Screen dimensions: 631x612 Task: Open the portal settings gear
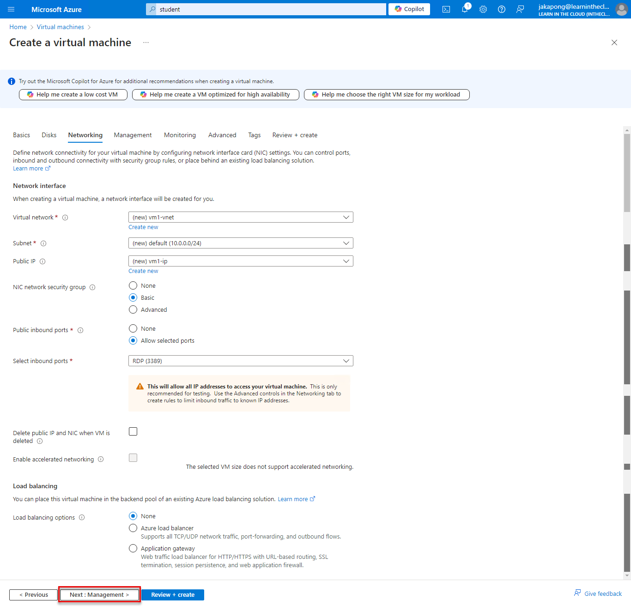[x=483, y=9]
